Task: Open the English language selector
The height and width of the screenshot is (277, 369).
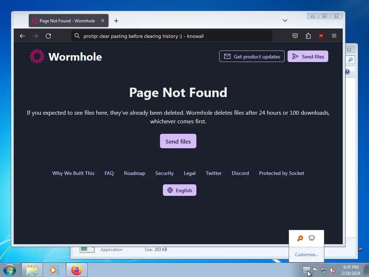Action: (x=179, y=190)
